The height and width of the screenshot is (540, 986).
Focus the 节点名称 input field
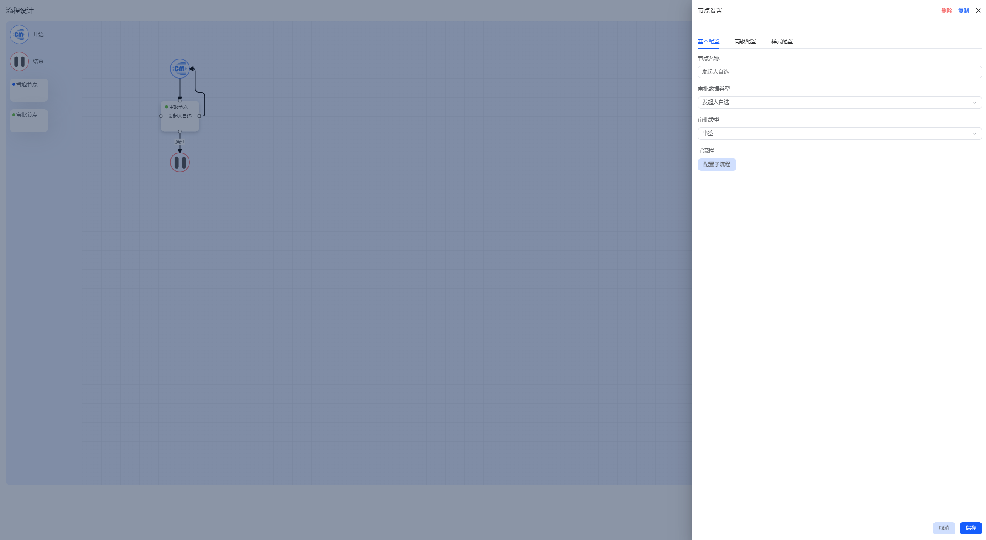click(839, 72)
